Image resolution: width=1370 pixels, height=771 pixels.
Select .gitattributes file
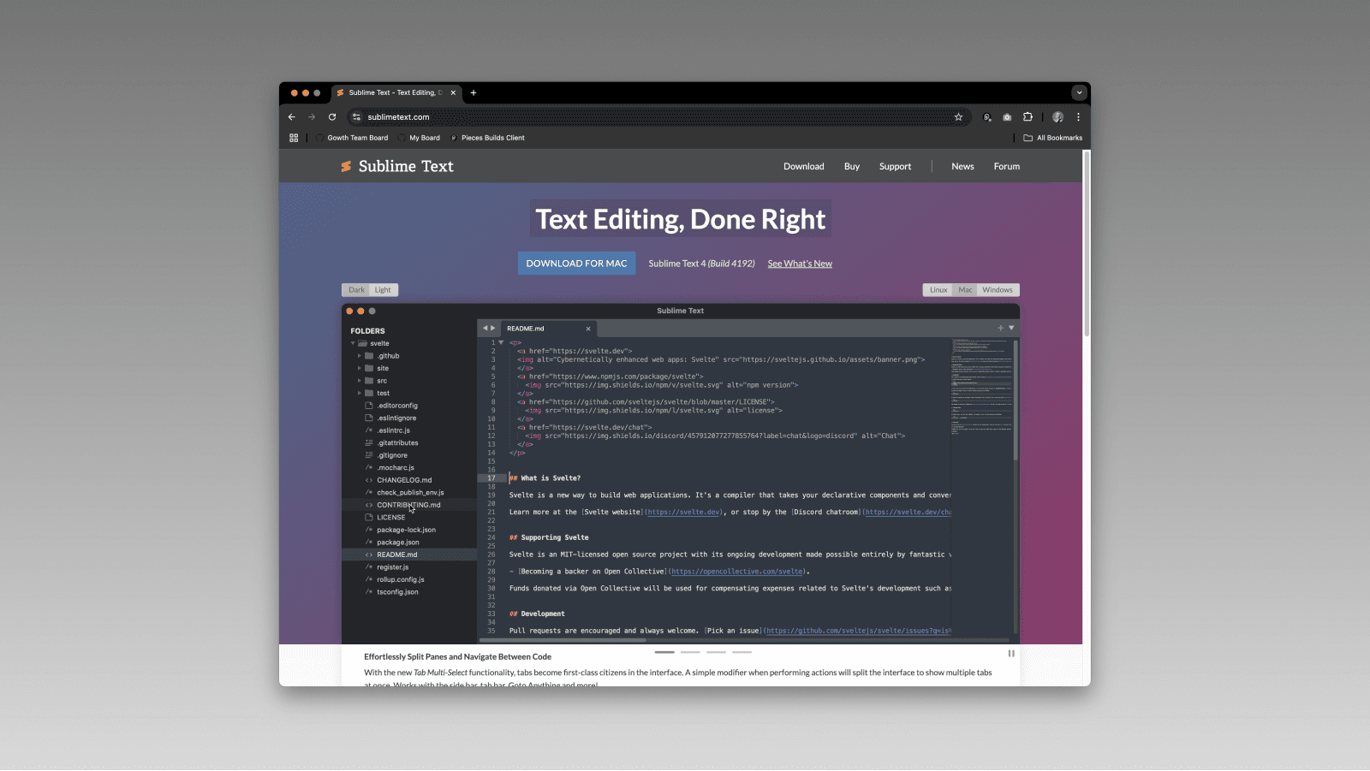tap(397, 443)
